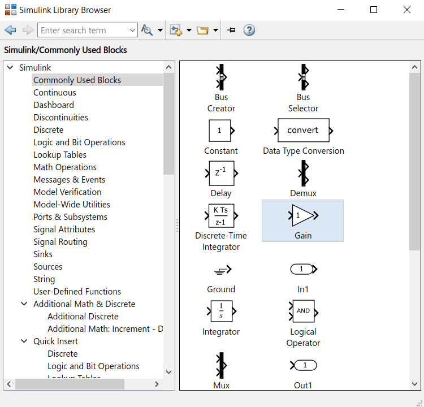Click the tree panel's horizontal scrollbar thumb
The width and height of the screenshot is (424, 407).
[x=70, y=384]
